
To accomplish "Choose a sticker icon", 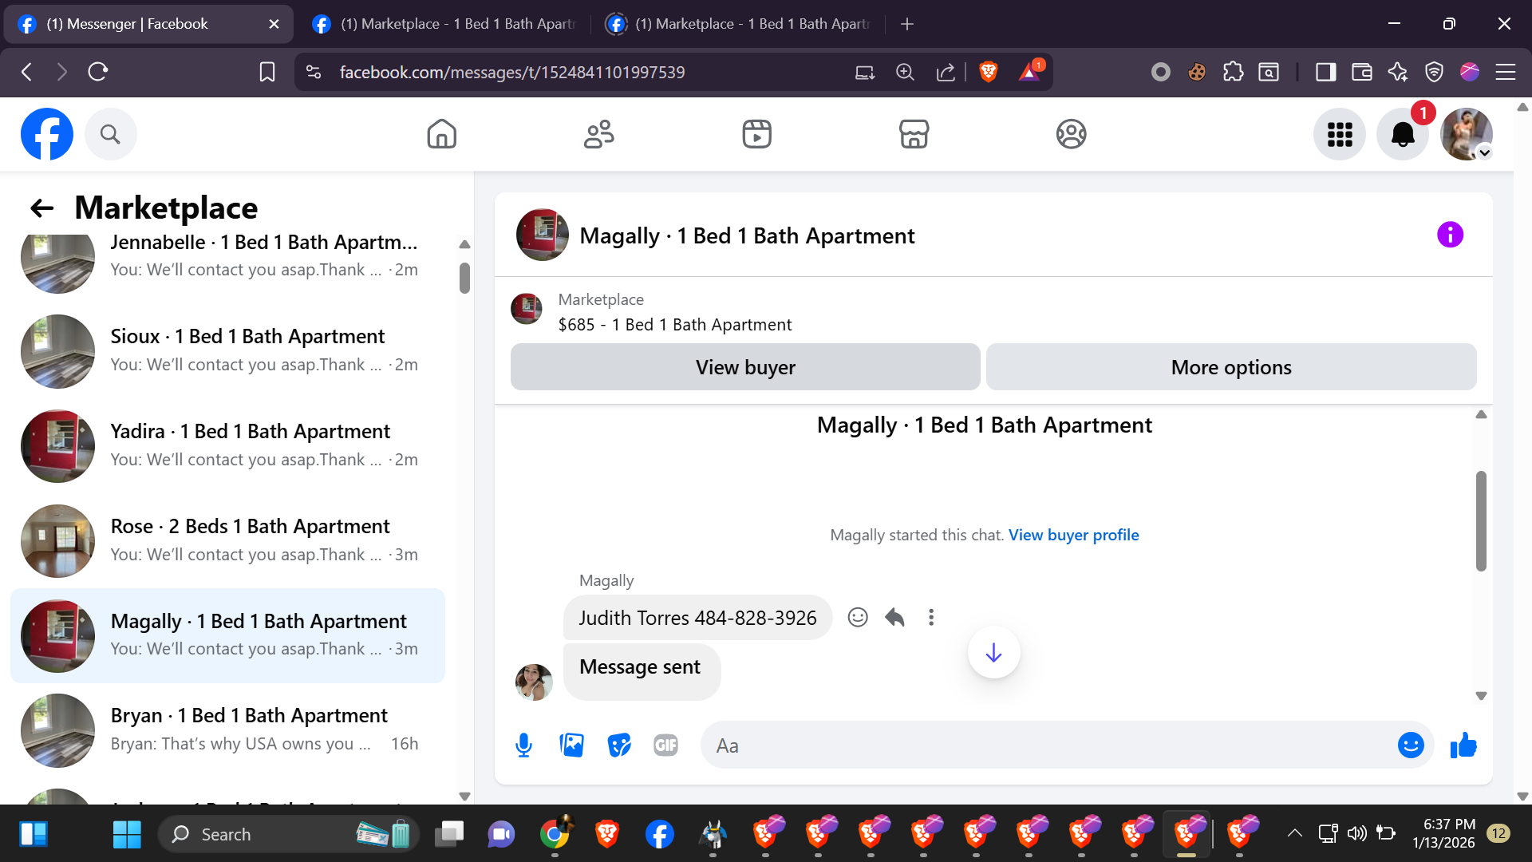I will [x=618, y=745].
